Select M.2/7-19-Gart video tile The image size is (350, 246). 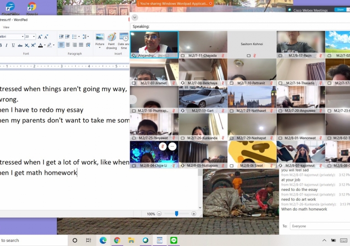[x=203, y=100]
